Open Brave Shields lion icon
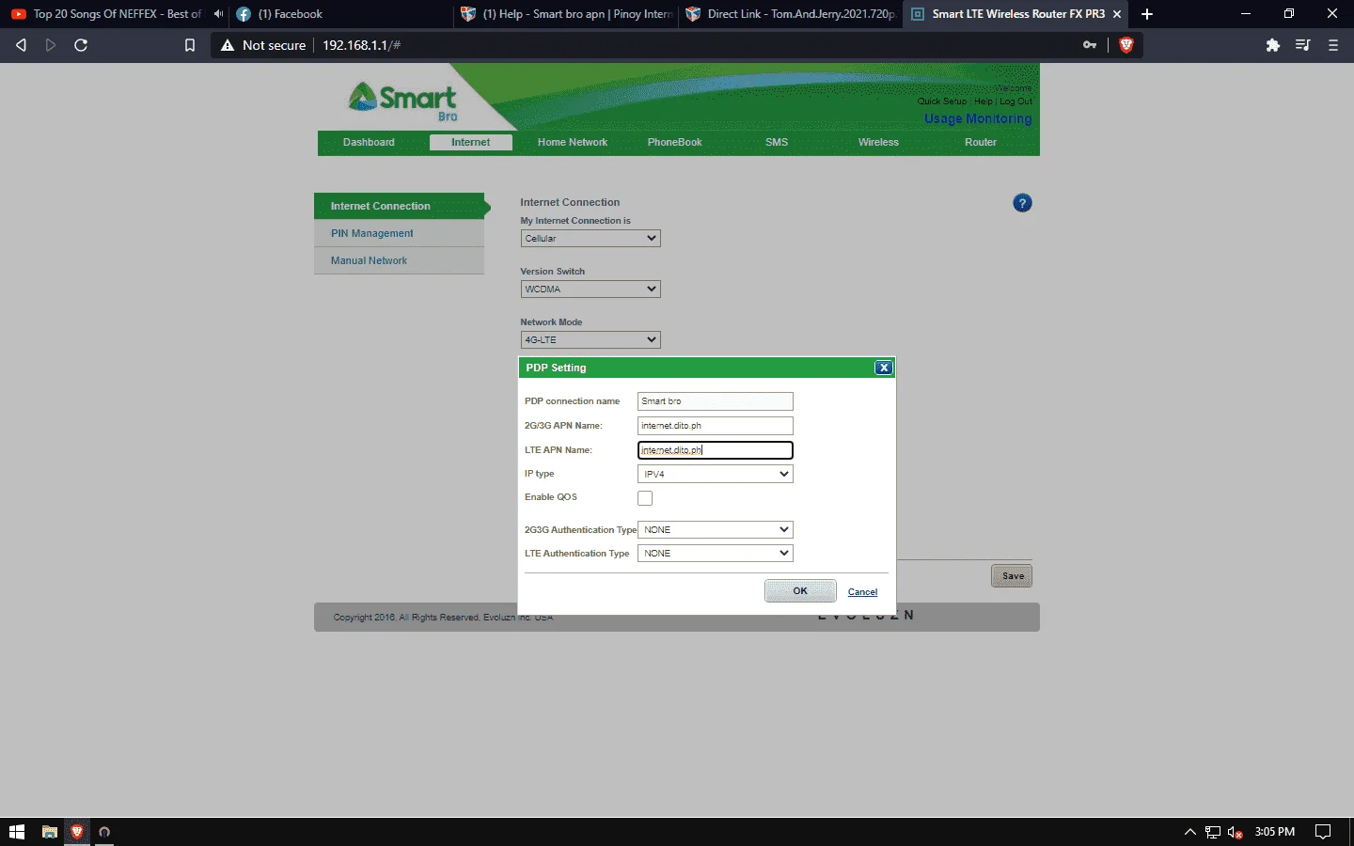Image resolution: width=1354 pixels, height=846 pixels. click(x=1126, y=45)
